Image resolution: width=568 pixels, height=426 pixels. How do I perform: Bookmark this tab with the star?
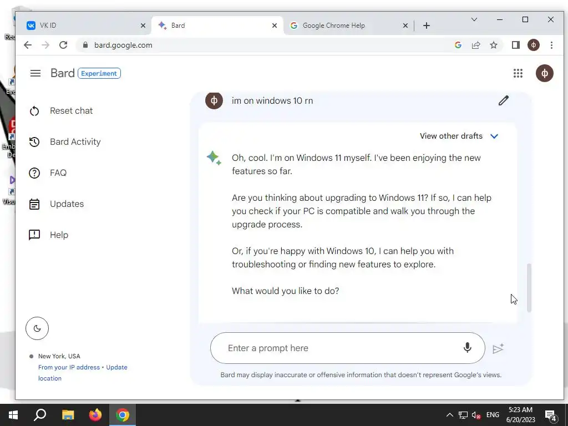493,45
